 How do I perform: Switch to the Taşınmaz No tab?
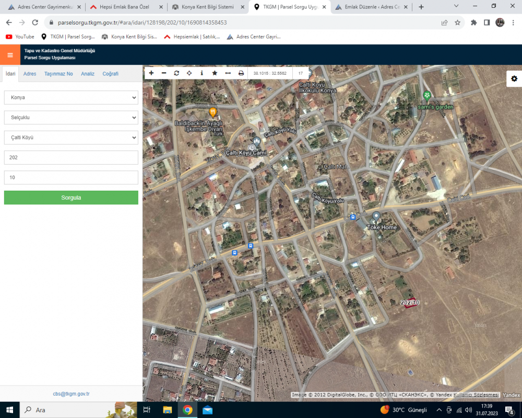(x=58, y=74)
